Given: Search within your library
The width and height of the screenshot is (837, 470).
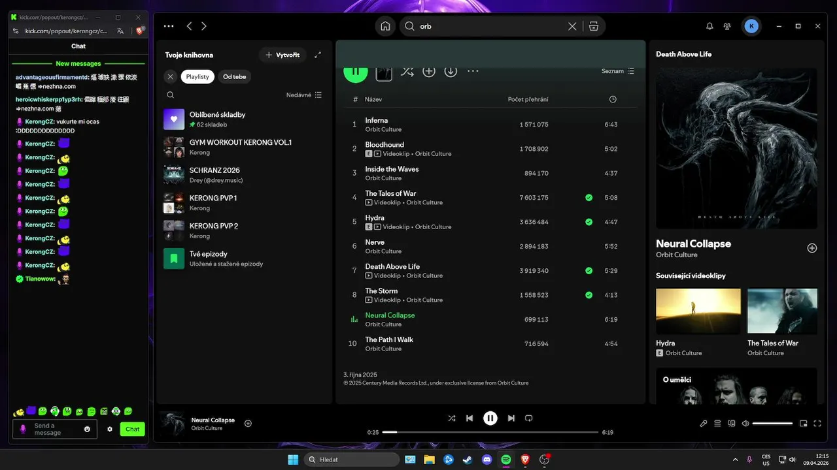Looking at the screenshot, I should pyautogui.click(x=170, y=95).
